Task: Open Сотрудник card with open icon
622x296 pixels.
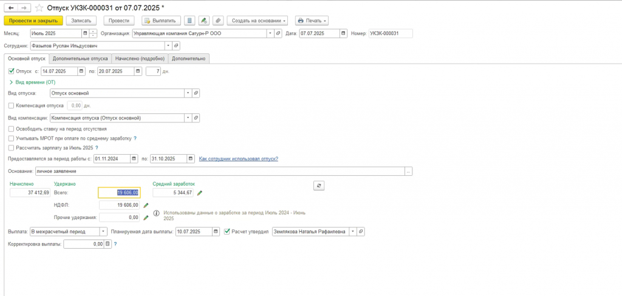Action: coord(177,46)
